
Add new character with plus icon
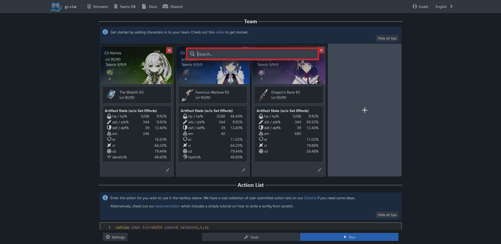pos(364,110)
